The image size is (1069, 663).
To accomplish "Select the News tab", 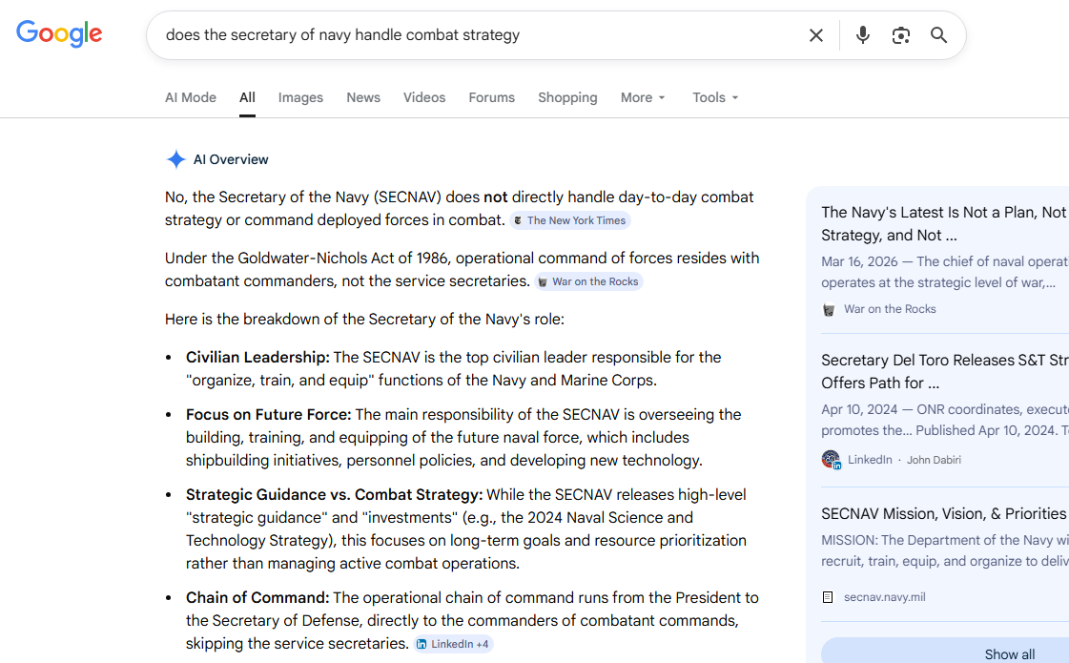I will tap(363, 97).
